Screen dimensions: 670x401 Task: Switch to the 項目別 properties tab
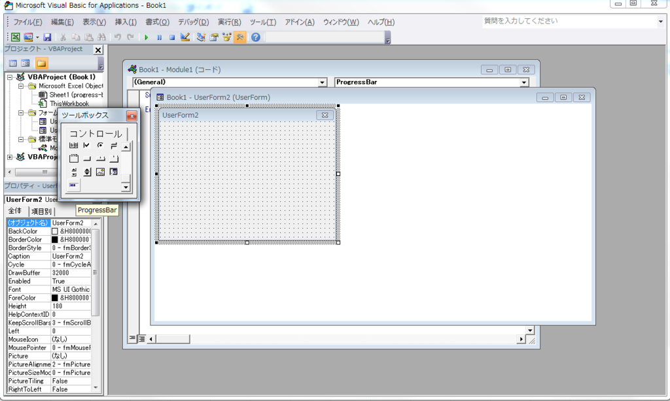click(x=41, y=212)
